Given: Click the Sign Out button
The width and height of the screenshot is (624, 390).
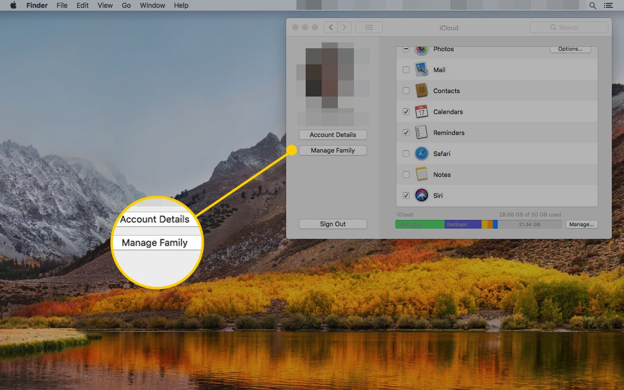Looking at the screenshot, I should pyautogui.click(x=333, y=224).
